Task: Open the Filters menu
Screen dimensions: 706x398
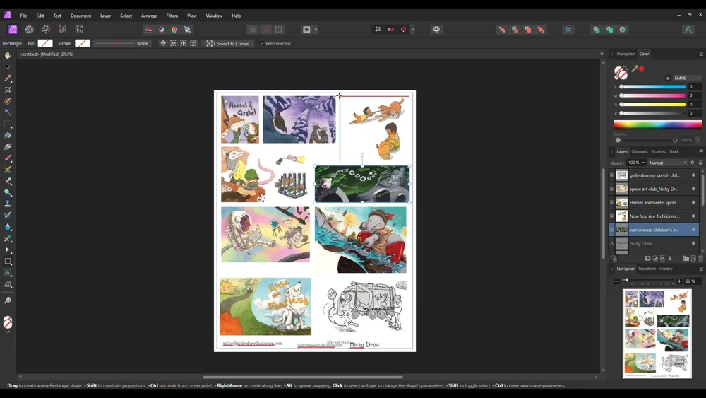Action: pos(172,16)
